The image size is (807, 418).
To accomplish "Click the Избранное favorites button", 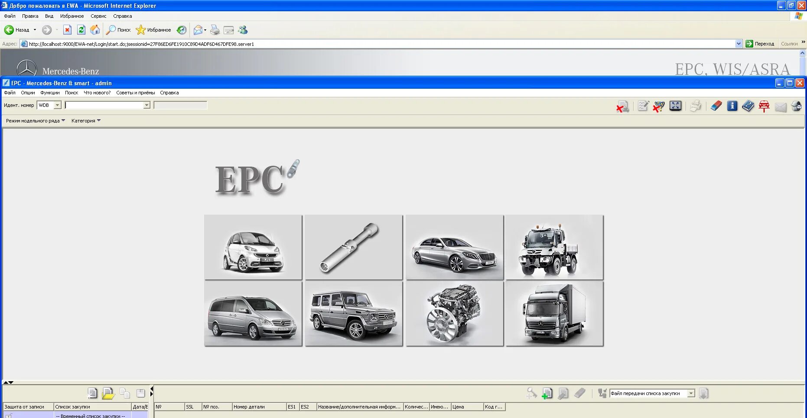I will pyautogui.click(x=153, y=30).
